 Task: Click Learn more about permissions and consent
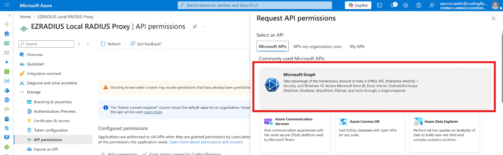206,142
